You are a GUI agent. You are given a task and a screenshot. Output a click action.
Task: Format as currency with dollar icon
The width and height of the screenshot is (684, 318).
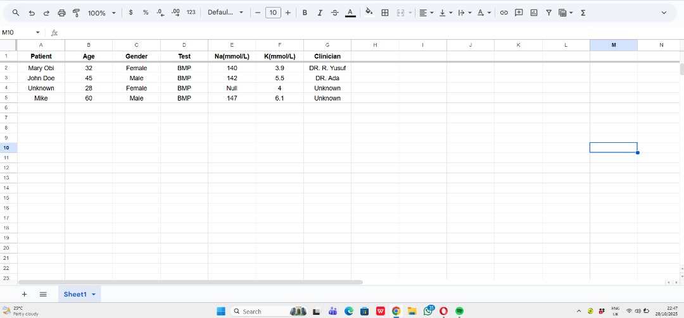[x=131, y=13]
